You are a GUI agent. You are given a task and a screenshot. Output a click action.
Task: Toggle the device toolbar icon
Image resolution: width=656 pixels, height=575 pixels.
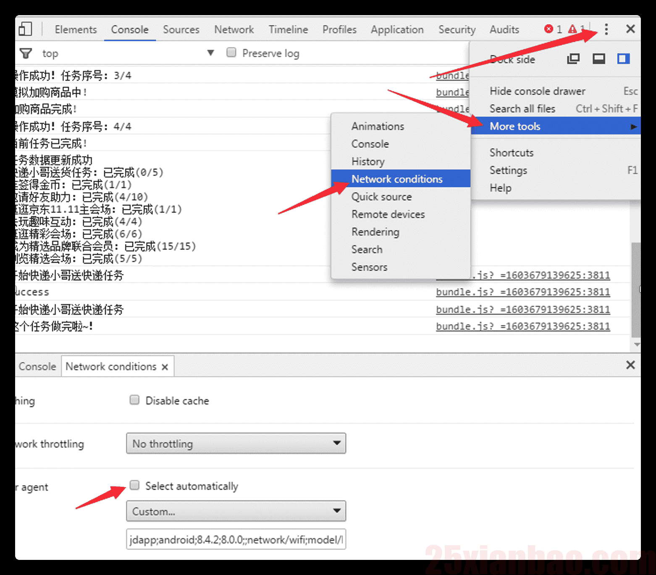[x=25, y=29]
